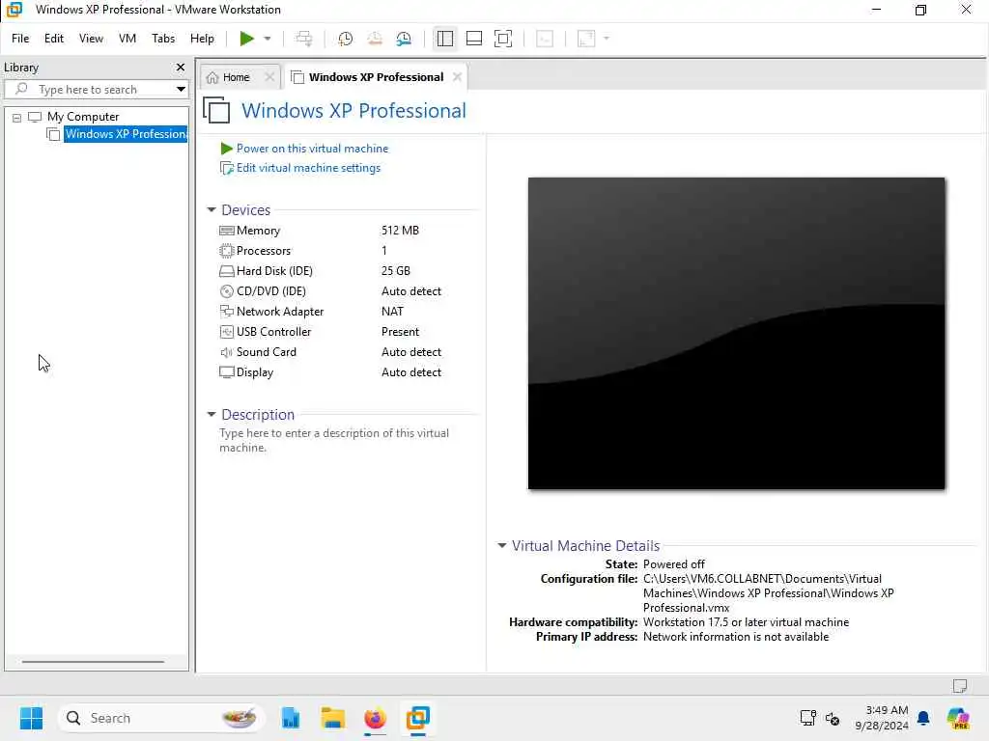Open Display device settings

pos(255,372)
